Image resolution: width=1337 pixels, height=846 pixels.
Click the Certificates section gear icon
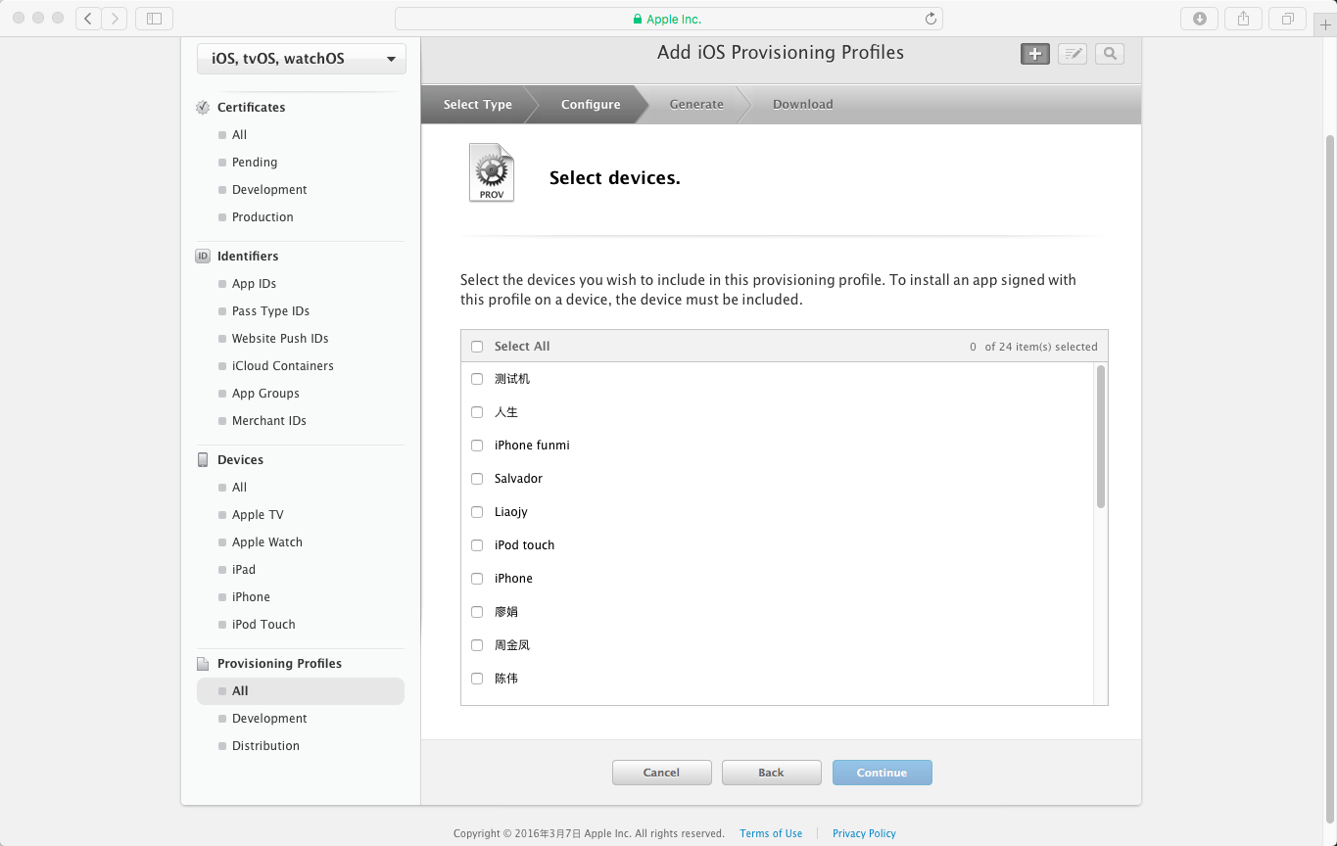tap(203, 108)
